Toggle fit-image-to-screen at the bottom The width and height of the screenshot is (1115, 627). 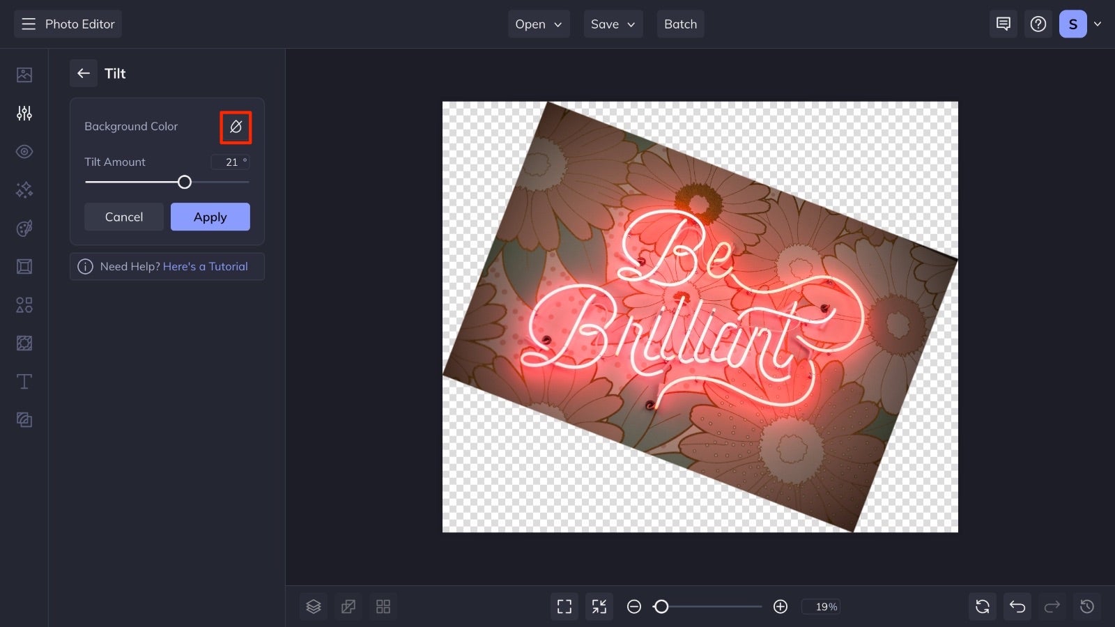point(599,606)
